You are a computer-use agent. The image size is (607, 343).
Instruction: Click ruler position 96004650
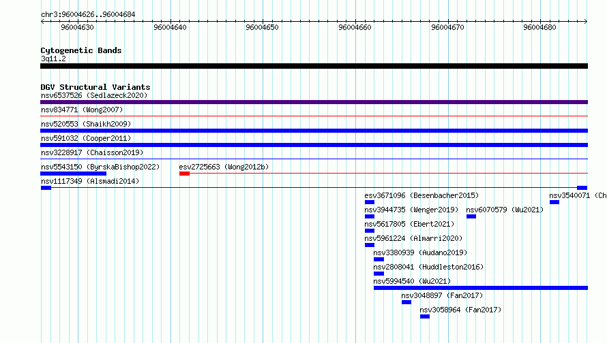coord(262,27)
